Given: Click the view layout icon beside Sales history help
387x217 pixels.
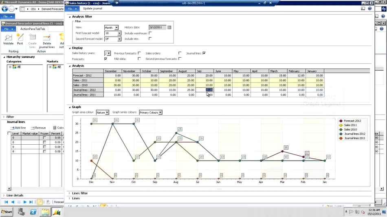Looking at the screenshot, I should point(363,9).
